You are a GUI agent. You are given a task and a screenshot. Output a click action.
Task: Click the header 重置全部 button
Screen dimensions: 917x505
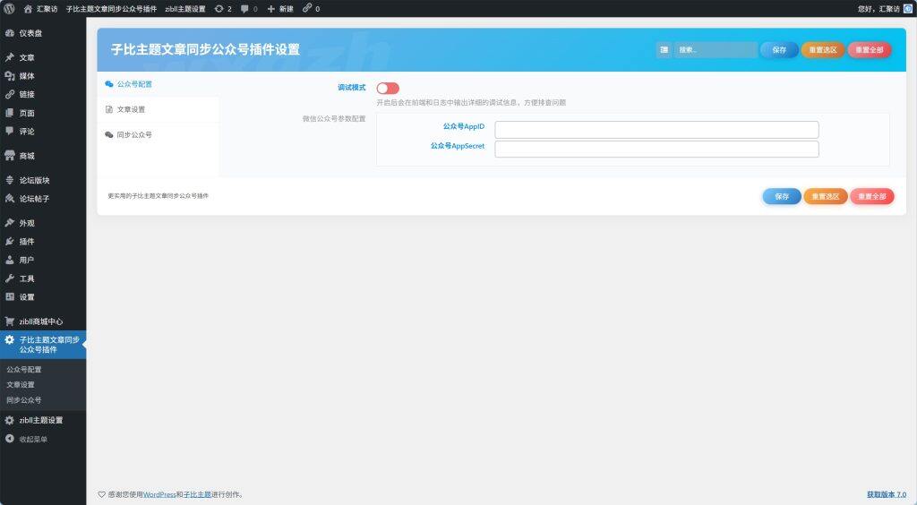point(869,49)
